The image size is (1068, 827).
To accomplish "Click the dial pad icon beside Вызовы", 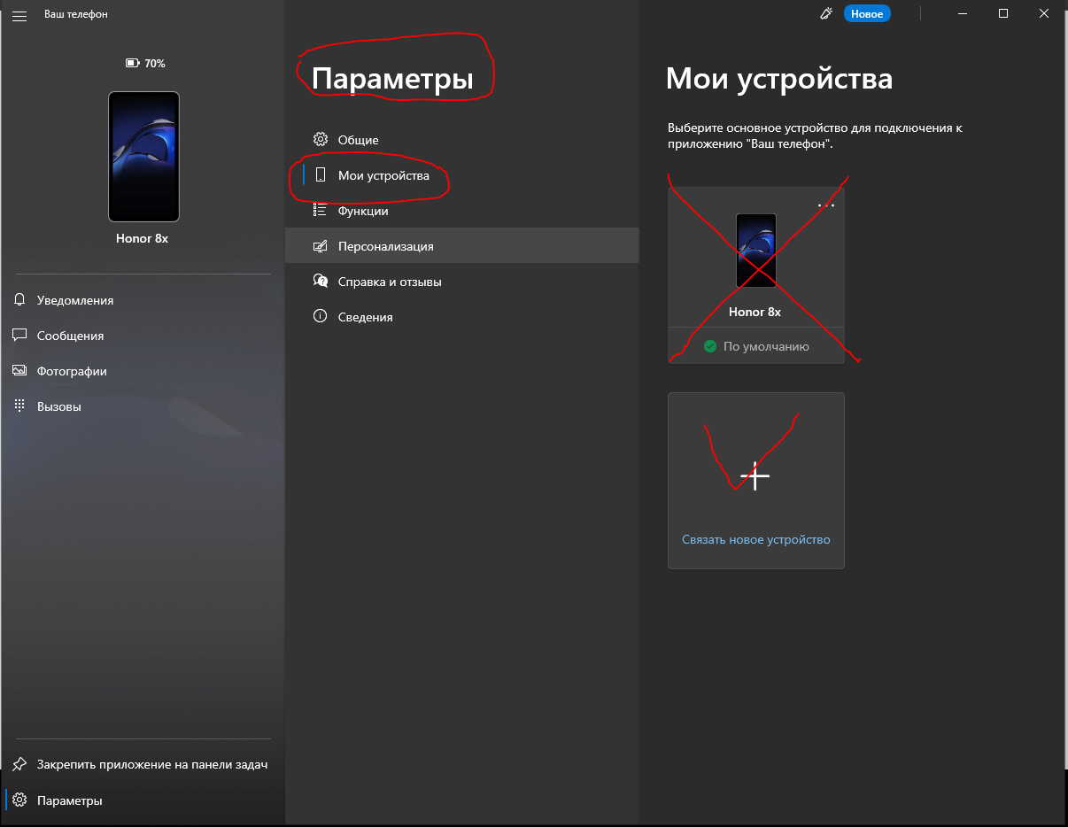I will coord(19,406).
